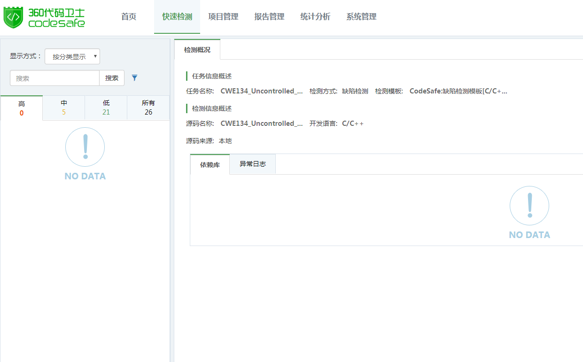This screenshot has width=583, height=362.
Task: Show 所有 all 26 defects tab
Action: 148,108
